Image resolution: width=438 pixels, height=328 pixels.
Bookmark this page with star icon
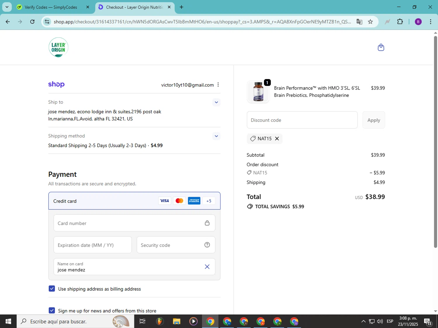370,22
